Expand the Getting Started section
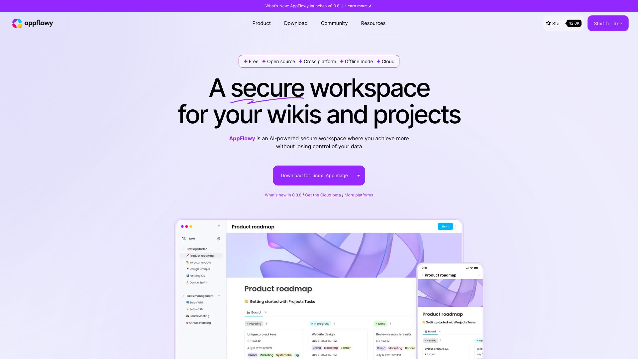This screenshot has height=359, width=638. click(184, 249)
